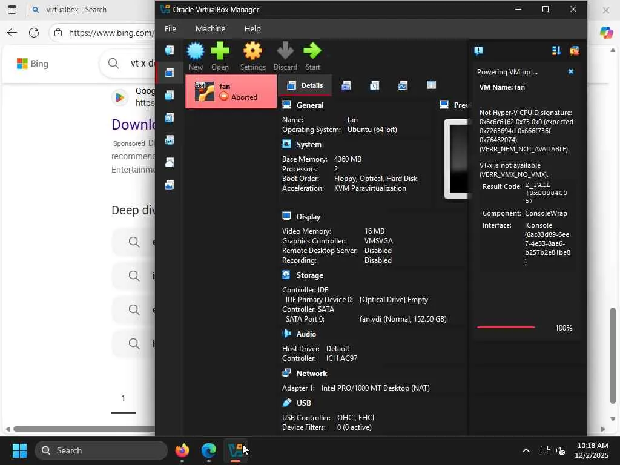The height and width of the screenshot is (465, 620).
Task: Open the Machine menu
Action: coord(210,29)
